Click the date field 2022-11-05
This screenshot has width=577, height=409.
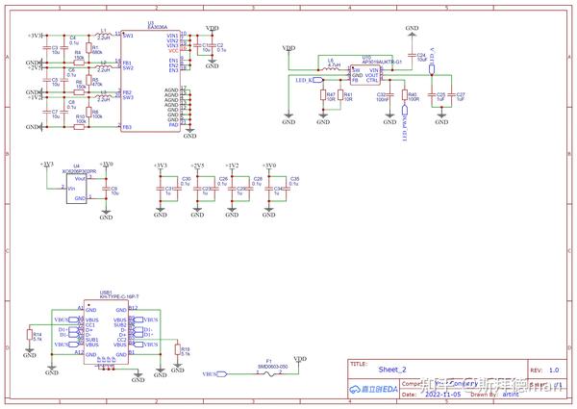click(442, 394)
